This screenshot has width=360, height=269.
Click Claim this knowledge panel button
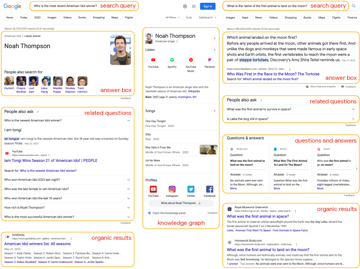click(x=167, y=213)
